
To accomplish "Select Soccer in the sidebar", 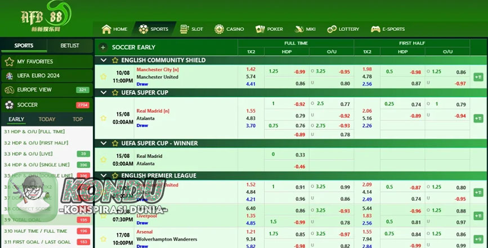I will click(47, 105).
